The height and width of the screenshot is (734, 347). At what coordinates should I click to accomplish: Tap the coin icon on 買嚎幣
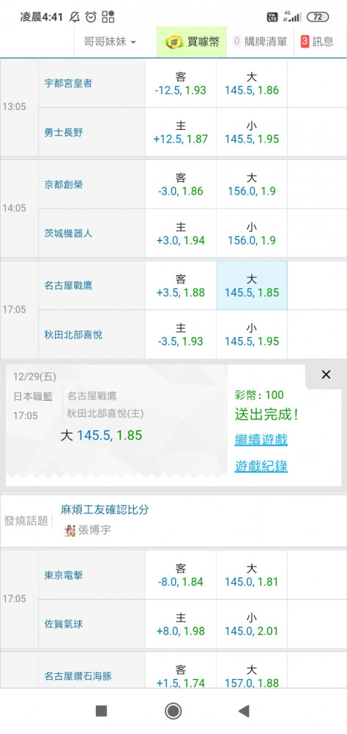click(x=174, y=42)
